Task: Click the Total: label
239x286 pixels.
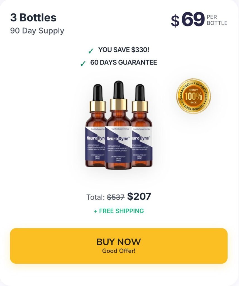Action: (96, 197)
